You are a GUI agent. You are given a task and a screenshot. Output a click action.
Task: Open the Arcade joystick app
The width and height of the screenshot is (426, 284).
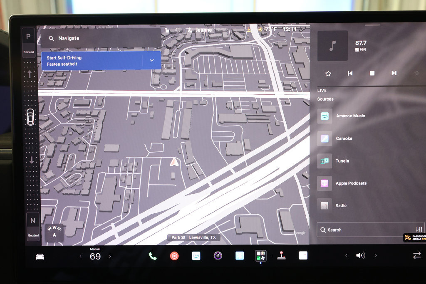tap(281, 255)
